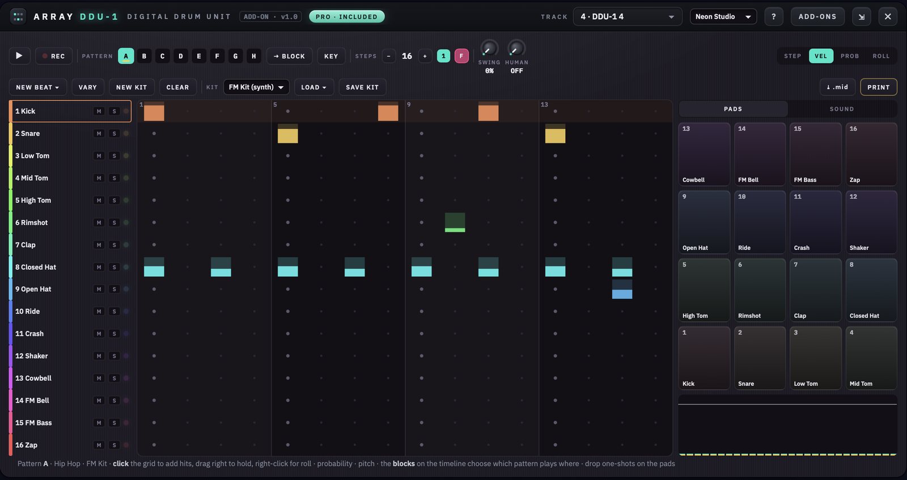Mute the Closed Hat track

tap(99, 267)
